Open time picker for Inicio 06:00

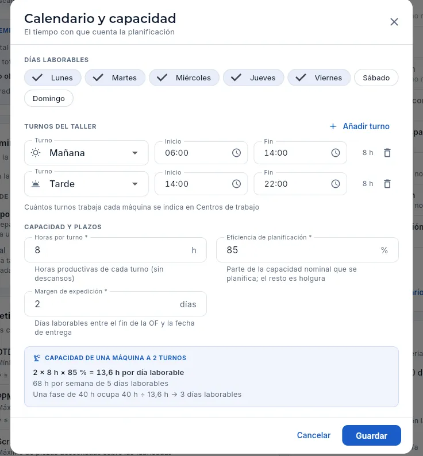click(236, 153)
